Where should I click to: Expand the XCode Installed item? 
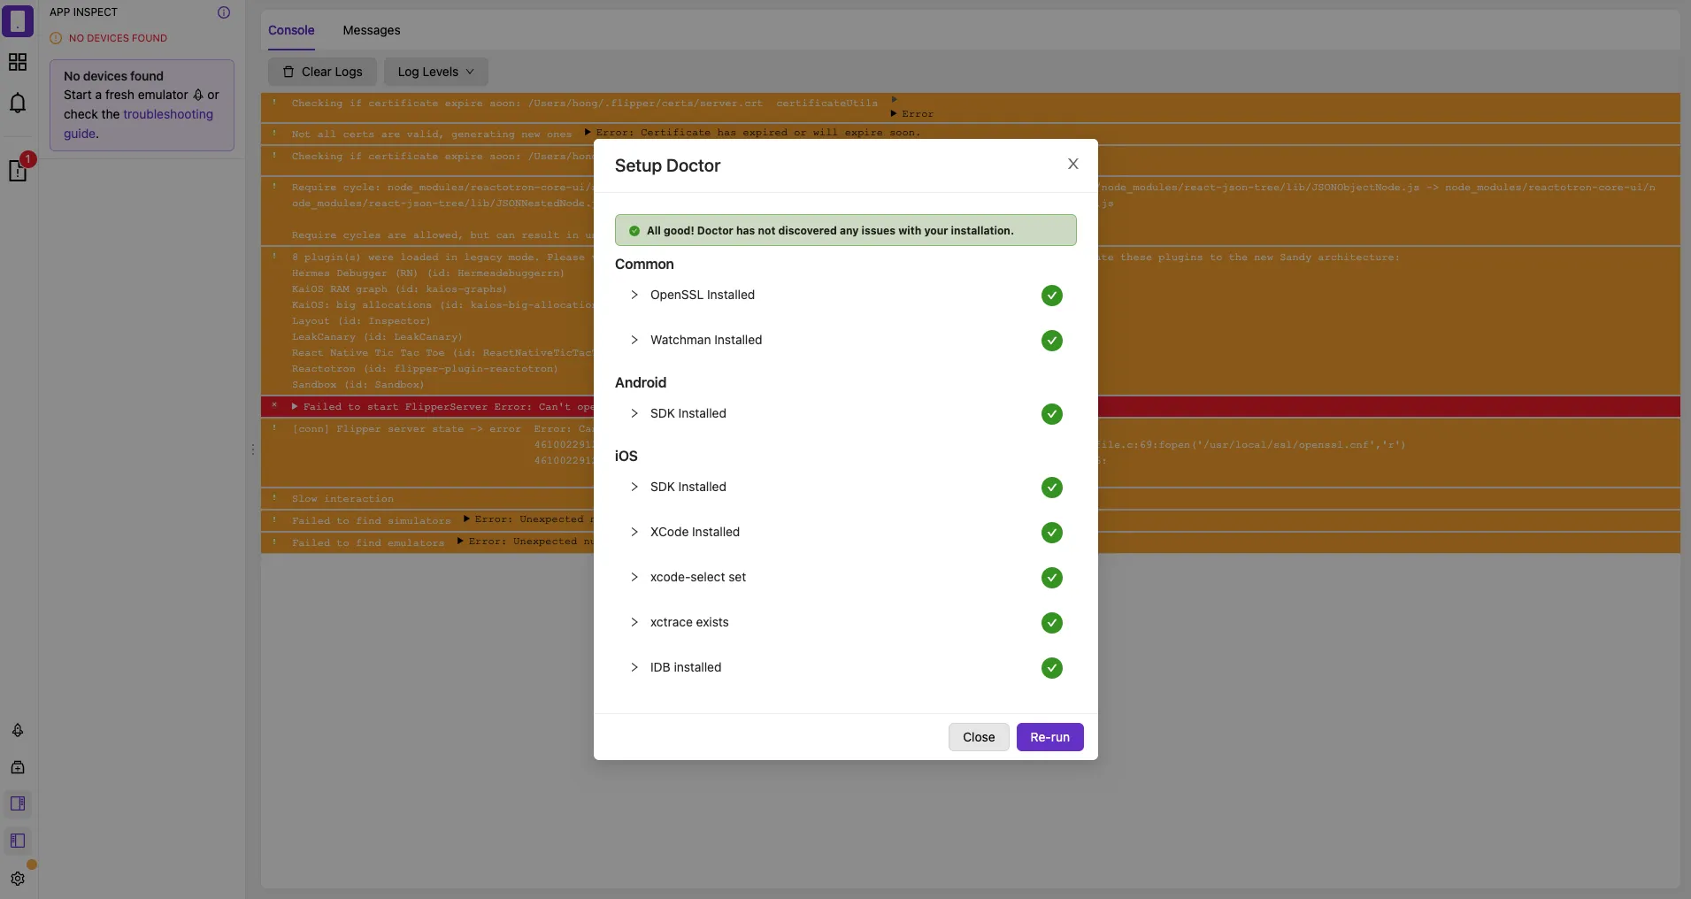pyautogui.click(x=634, y=532)
